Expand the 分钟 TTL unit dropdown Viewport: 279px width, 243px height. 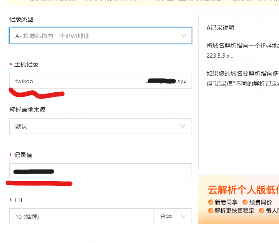click(x=173, y=217)
